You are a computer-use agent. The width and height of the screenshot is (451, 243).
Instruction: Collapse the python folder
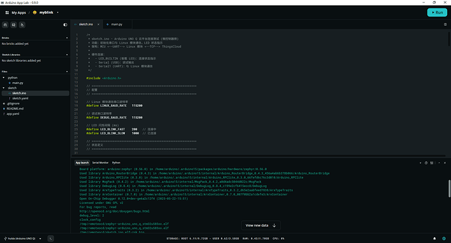(3, 78)
